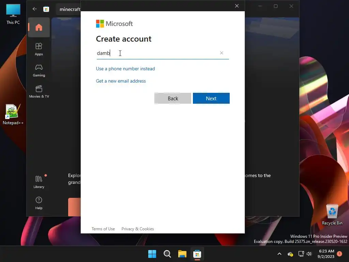The width and height of the screenshot is (349, 262).
Task: Close the Microsoft Store window
Action: pyautogui.click(x=291, y=6)
